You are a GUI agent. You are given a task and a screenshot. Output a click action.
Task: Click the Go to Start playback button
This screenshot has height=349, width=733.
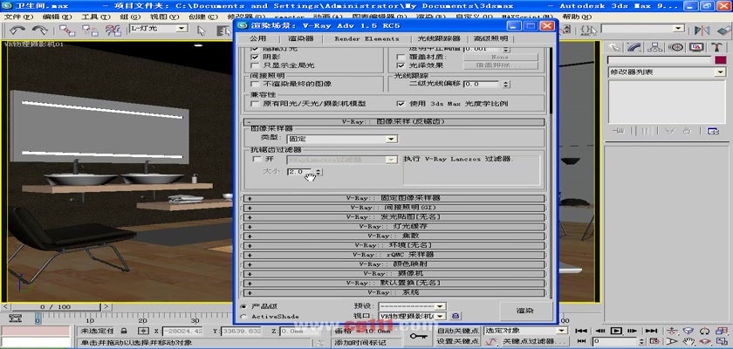581,331
